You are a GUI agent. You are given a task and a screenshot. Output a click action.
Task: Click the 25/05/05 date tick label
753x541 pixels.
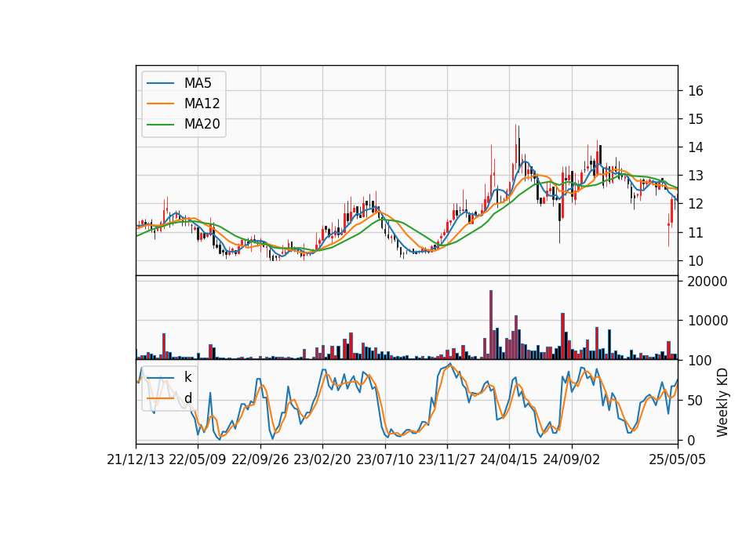tap(678, 460)
